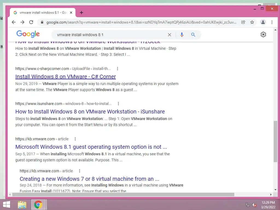Image resolution: width=280 pixels, height=210 pixels.
Task: Minimize the Chrome window
Action: (255, 8)
